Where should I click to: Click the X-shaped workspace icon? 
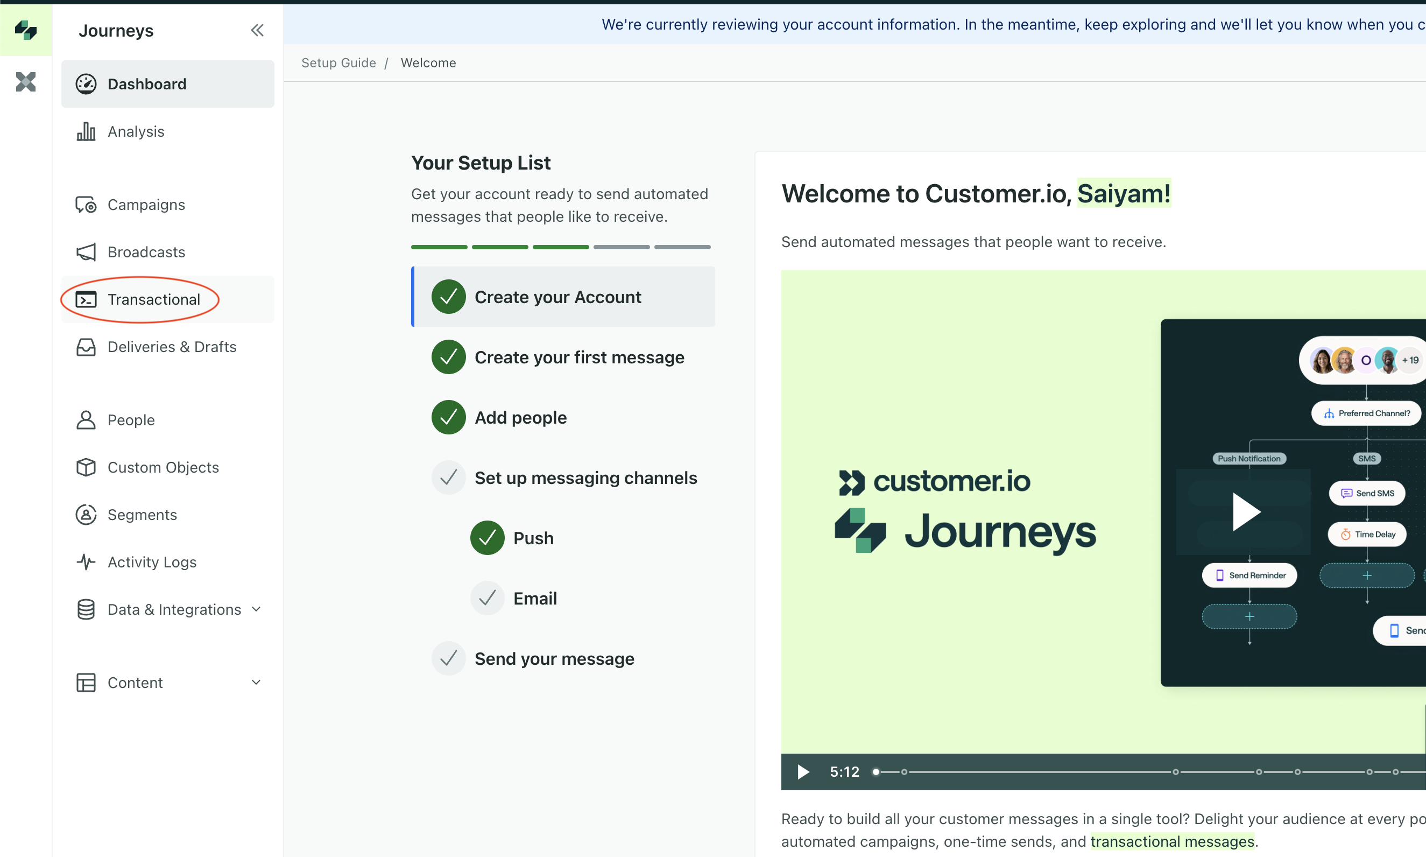tap(25, 81)
